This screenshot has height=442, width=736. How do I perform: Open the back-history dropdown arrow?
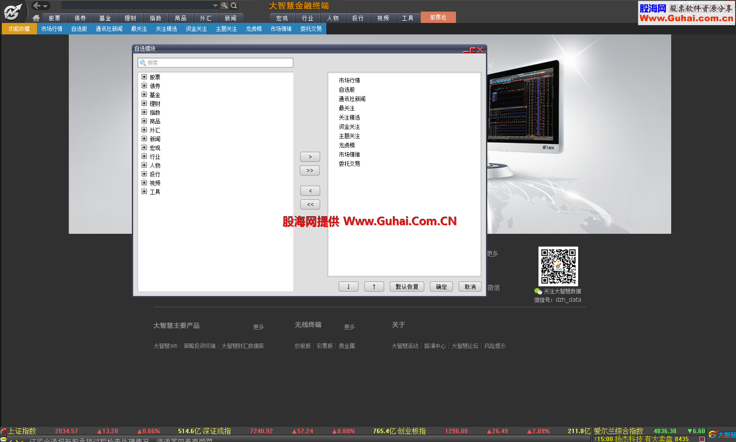pos(45,6)
